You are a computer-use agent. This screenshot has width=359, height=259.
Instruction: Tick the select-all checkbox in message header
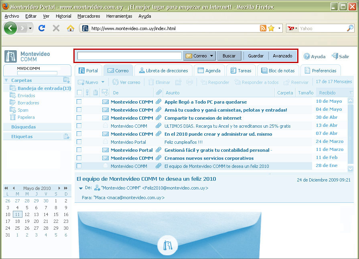click(x=79, y=93)
